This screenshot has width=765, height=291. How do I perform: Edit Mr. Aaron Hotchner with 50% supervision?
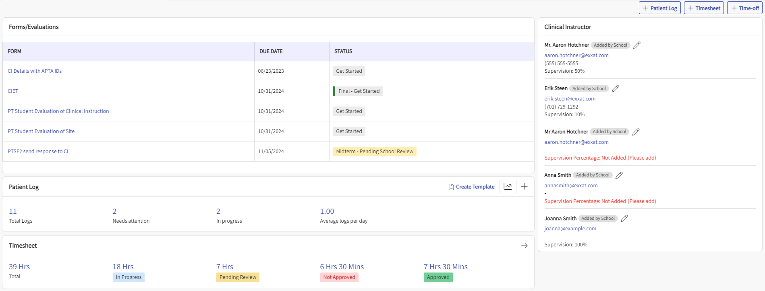click(637, 45)
